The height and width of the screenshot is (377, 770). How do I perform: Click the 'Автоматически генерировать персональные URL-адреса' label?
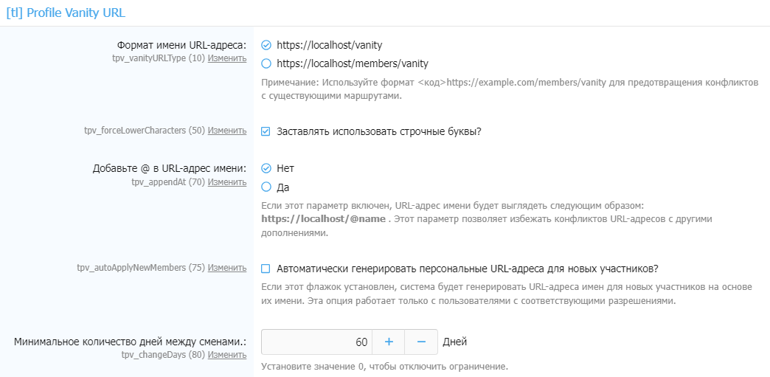point(468,268)
